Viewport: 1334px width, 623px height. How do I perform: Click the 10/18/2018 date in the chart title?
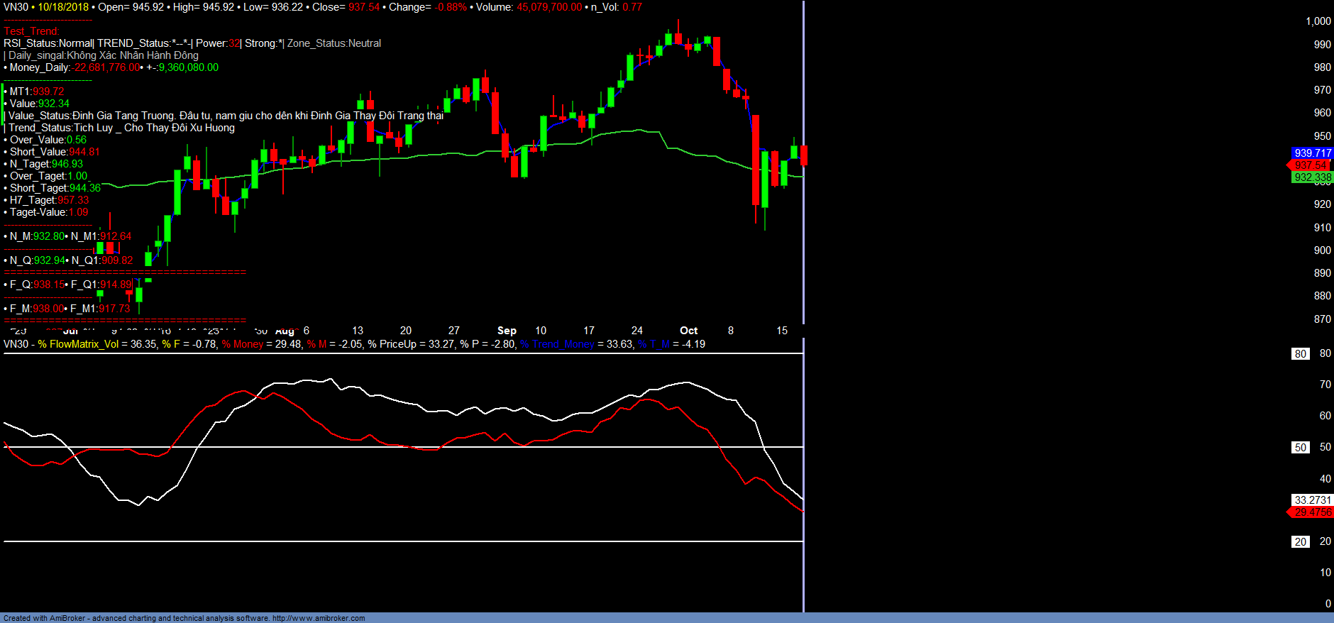[x=63, y=7]
